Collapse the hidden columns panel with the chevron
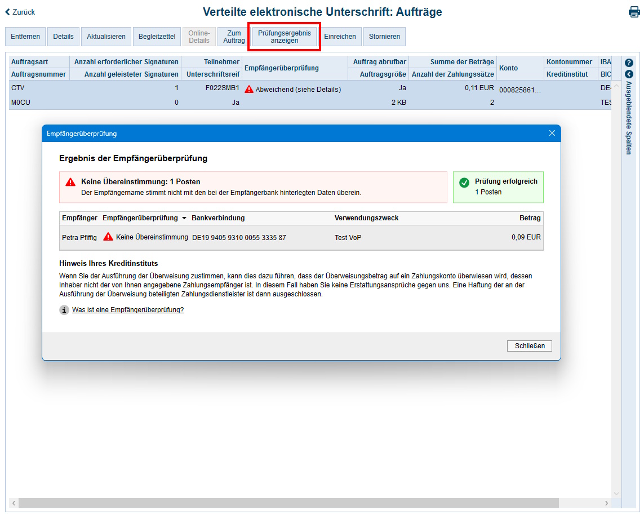 click(628, 74)
